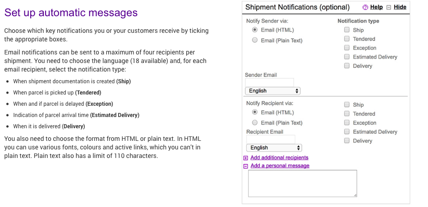The height and width of the screenshot is (207, 428).
Task: Open the Help link
Action: coord(376,7)
